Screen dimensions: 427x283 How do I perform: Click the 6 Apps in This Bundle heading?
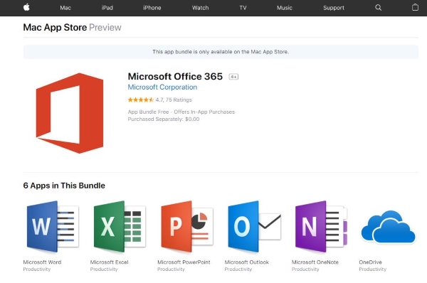64,186
